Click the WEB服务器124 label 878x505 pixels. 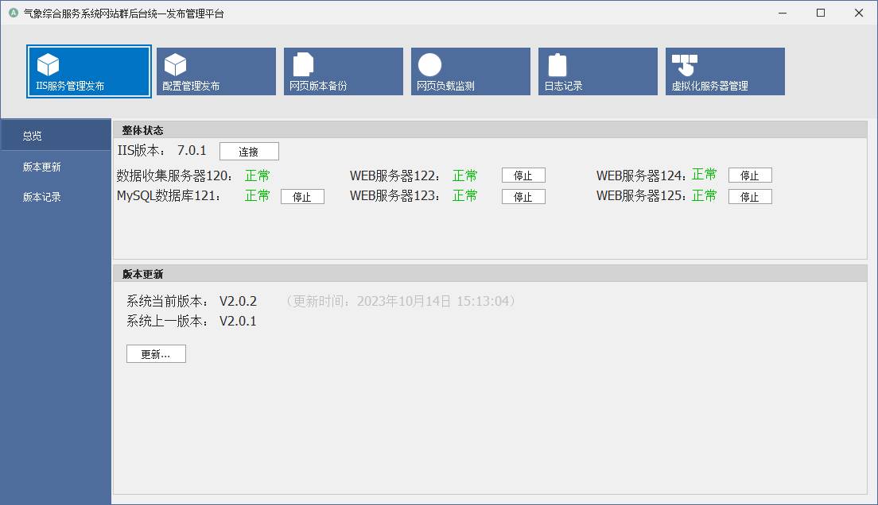click(641, 175)
